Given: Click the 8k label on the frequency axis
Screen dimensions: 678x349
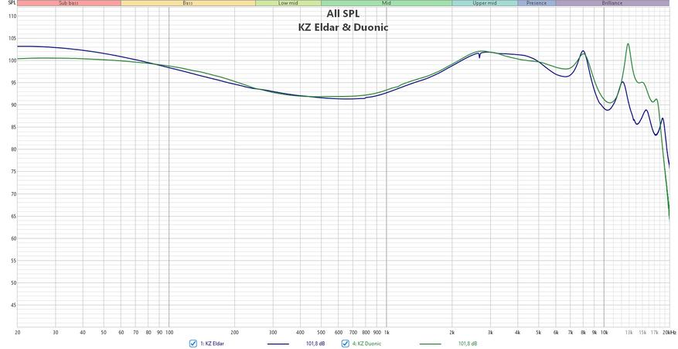Looking at the screenshot, I should [x=583, y=332].
